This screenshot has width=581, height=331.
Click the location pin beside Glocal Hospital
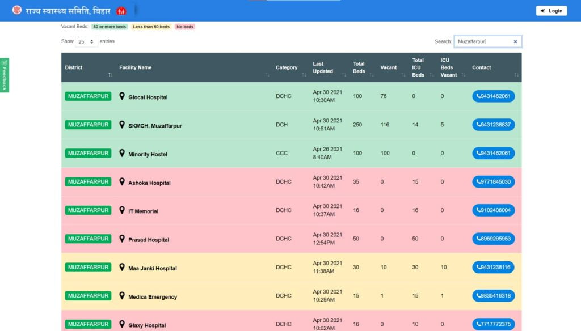(x=121, y=96)
